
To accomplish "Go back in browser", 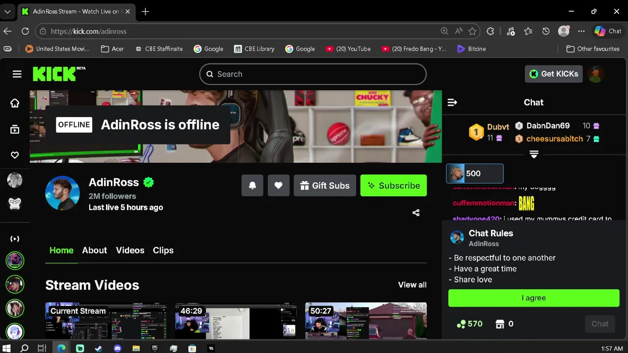I will click(7, 31).
